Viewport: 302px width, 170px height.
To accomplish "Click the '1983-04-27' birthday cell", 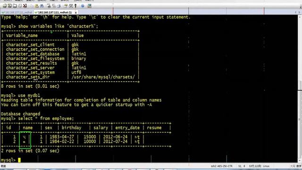I will [x=62, y=137].
